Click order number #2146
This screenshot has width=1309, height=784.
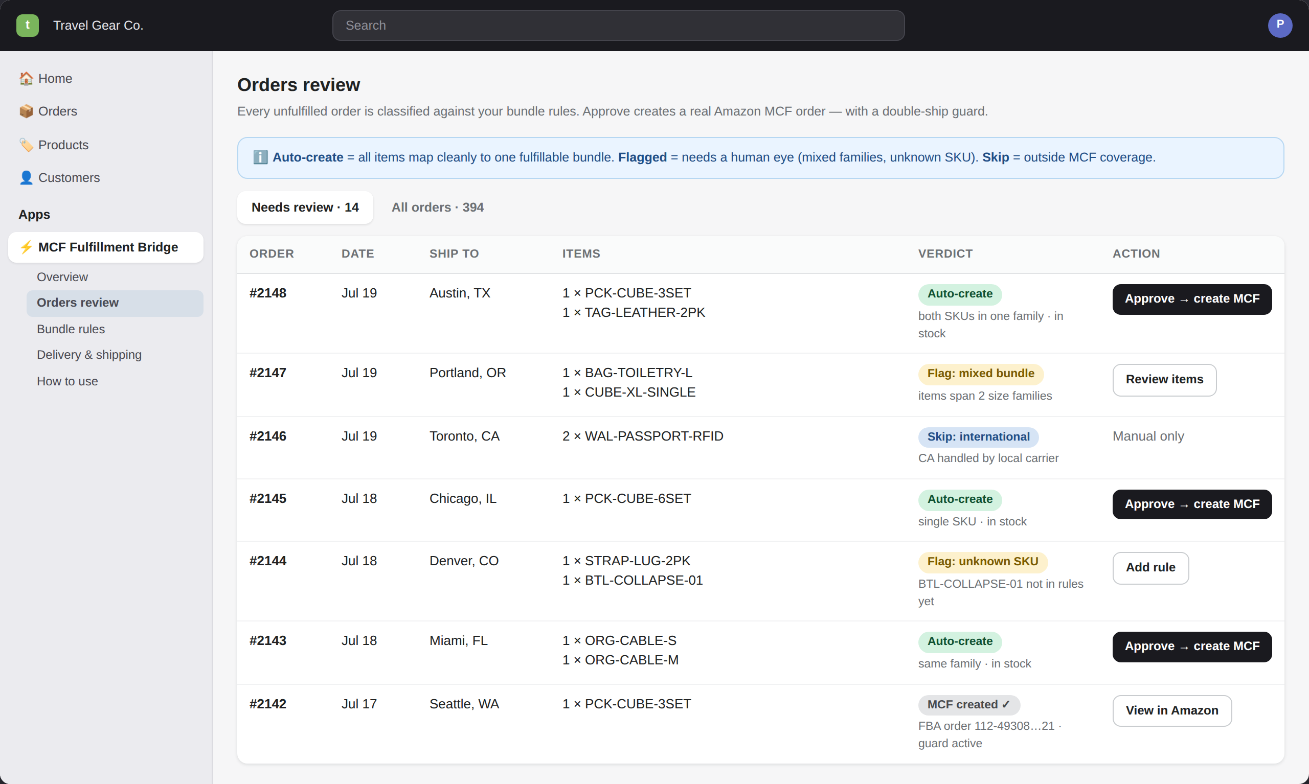point(268,436)
